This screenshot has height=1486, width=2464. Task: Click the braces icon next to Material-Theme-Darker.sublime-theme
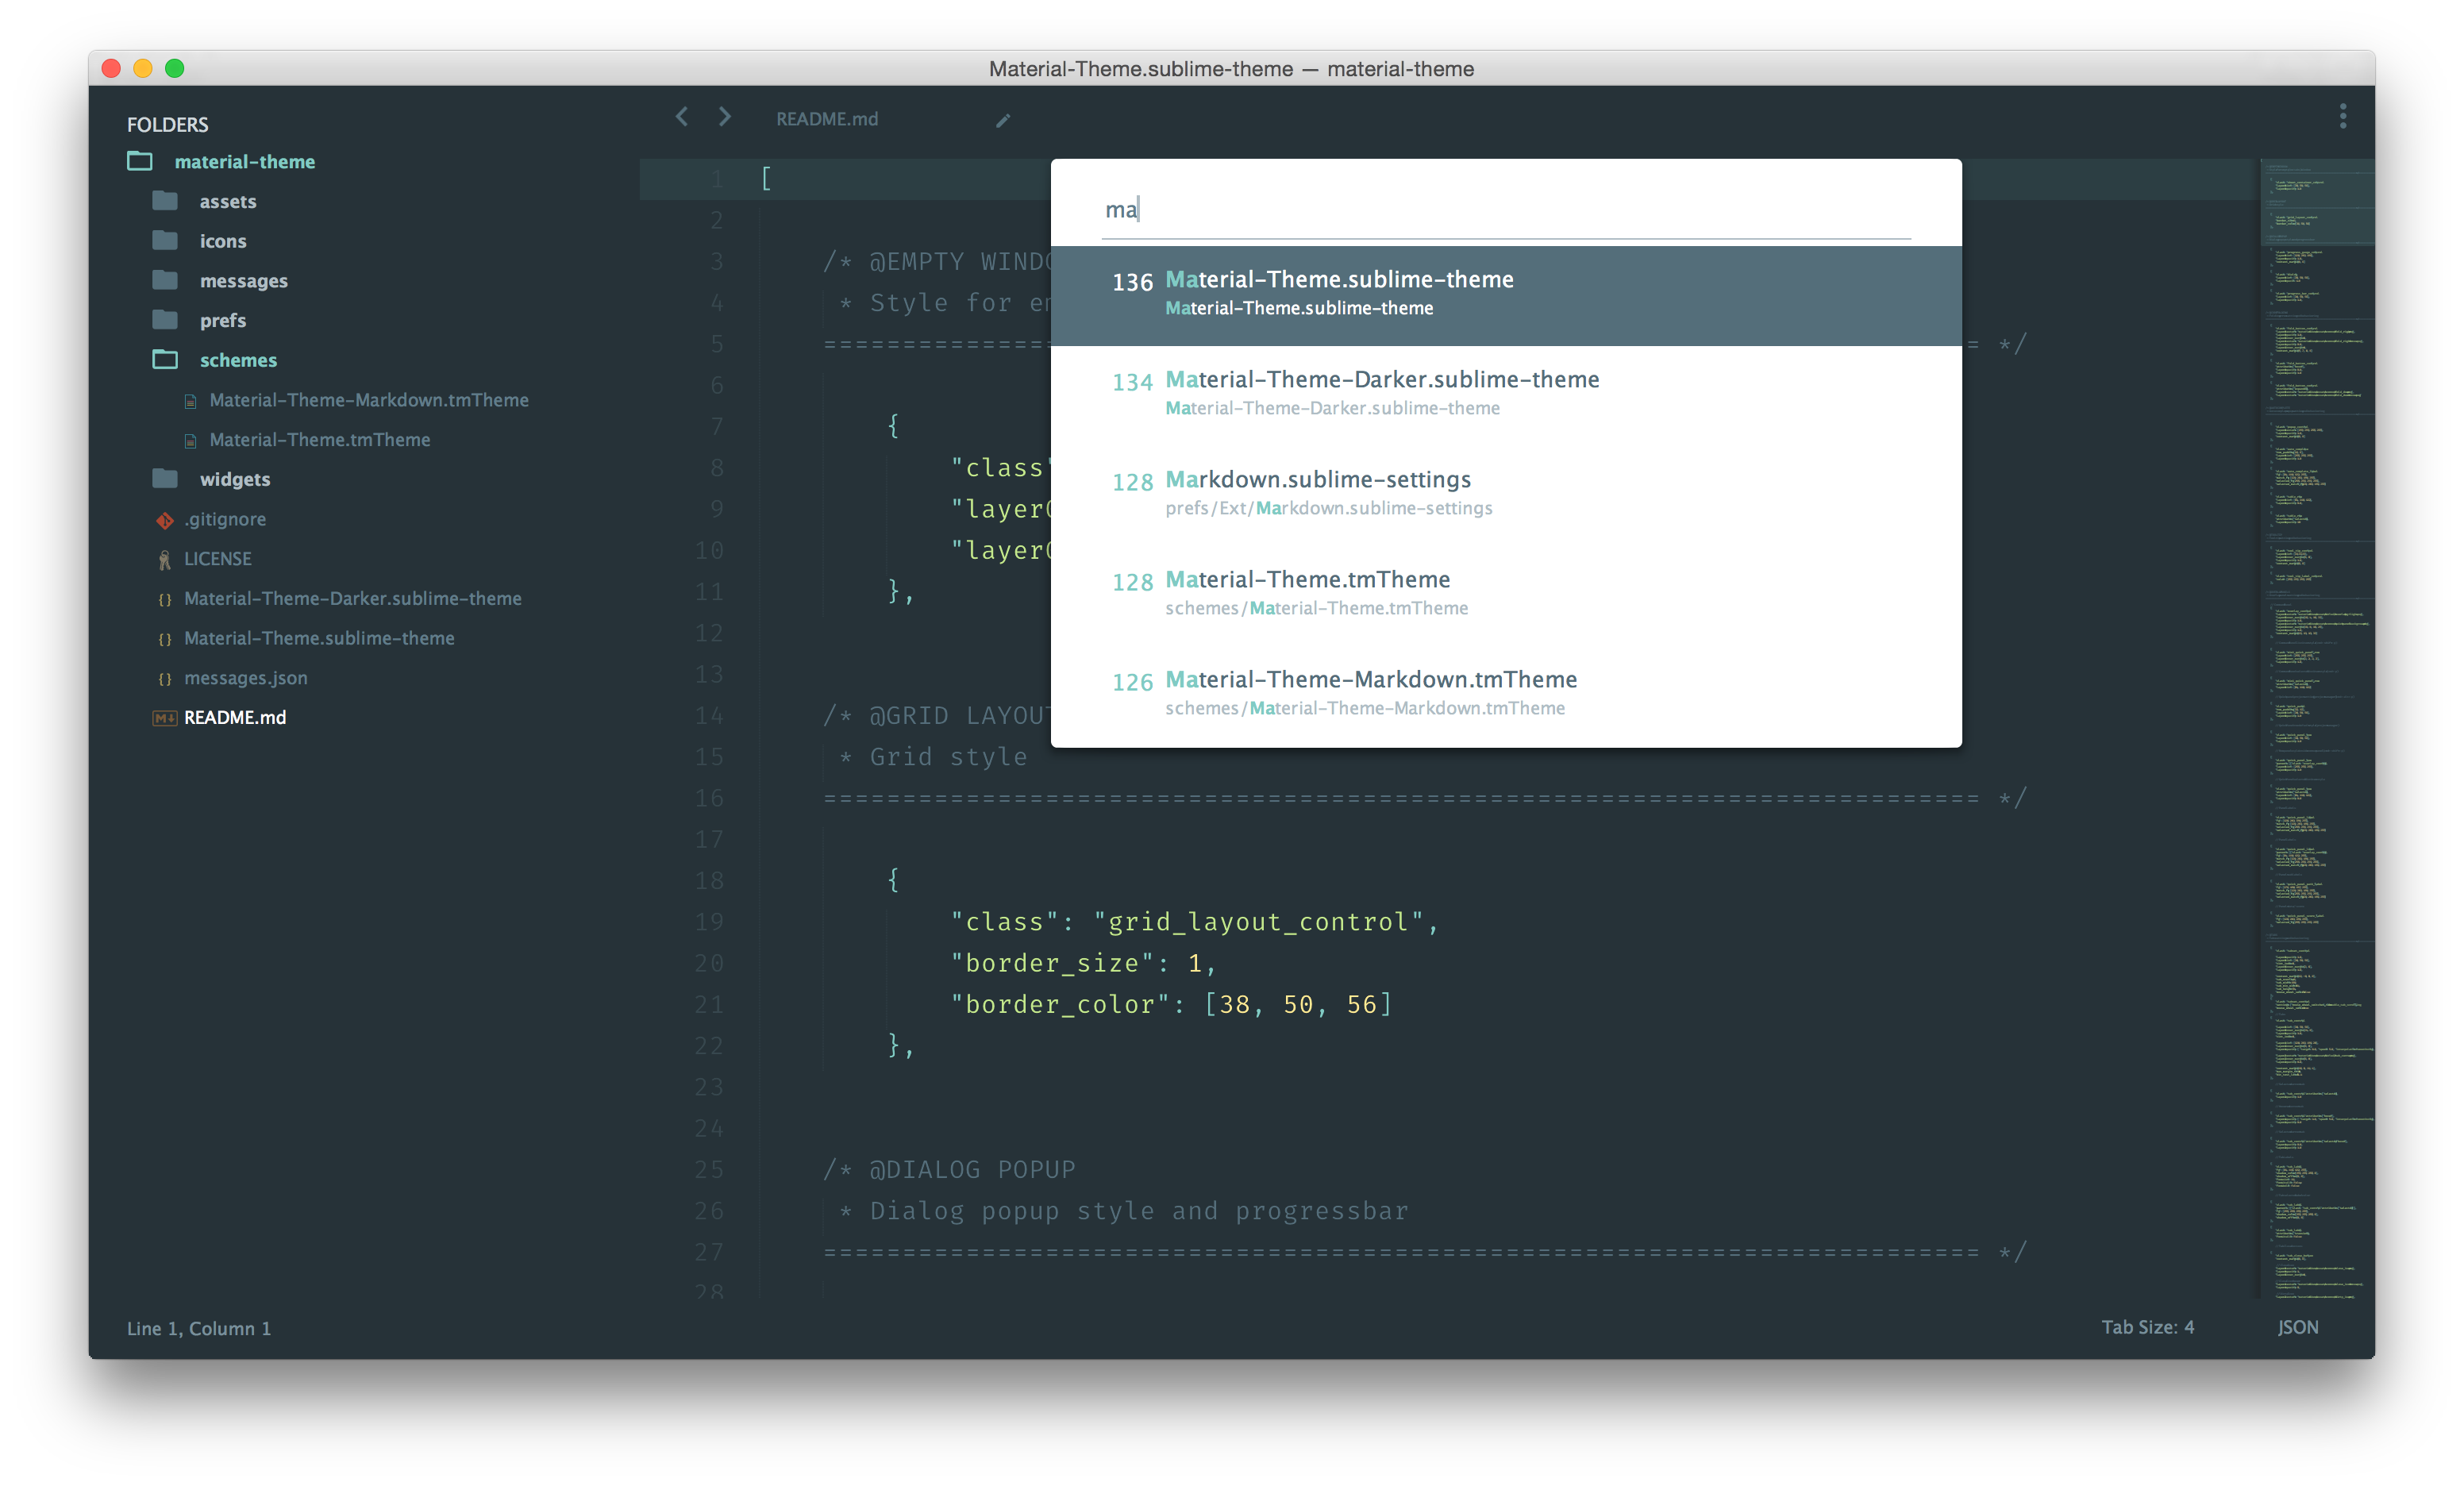point(165,598)
